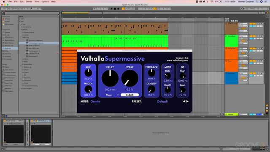Open the Edit menu

pos(22,2)
